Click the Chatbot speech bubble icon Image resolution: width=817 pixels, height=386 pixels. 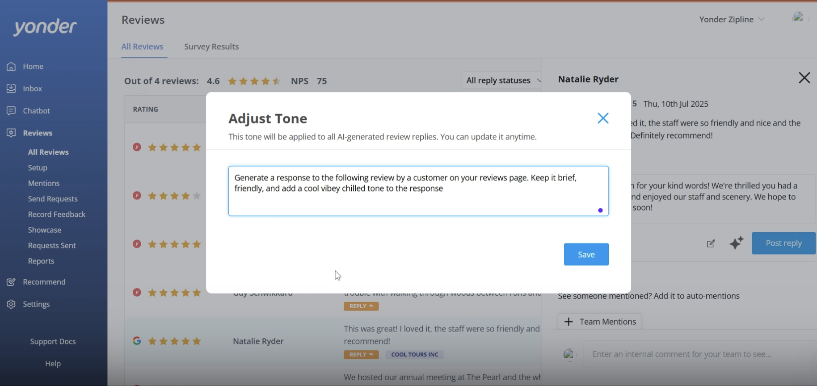11,111
